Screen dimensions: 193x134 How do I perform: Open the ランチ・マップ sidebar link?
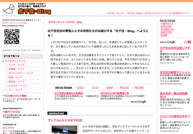pos(16,65)
